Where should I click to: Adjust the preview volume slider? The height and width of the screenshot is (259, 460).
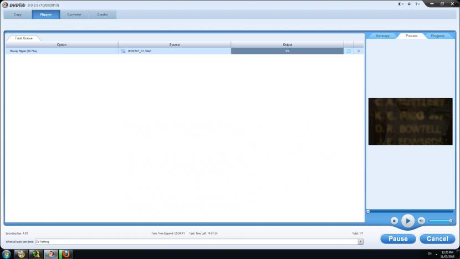click(x=441, y=221)
